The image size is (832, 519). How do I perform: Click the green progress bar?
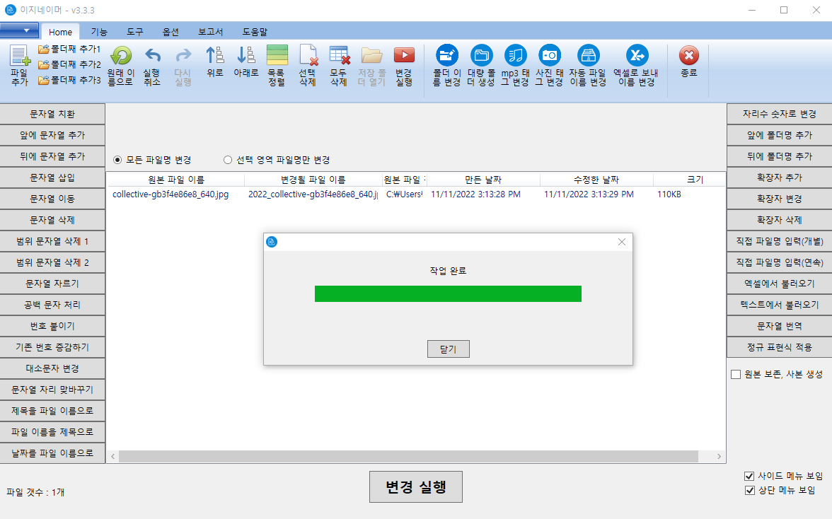coord(448,293)
